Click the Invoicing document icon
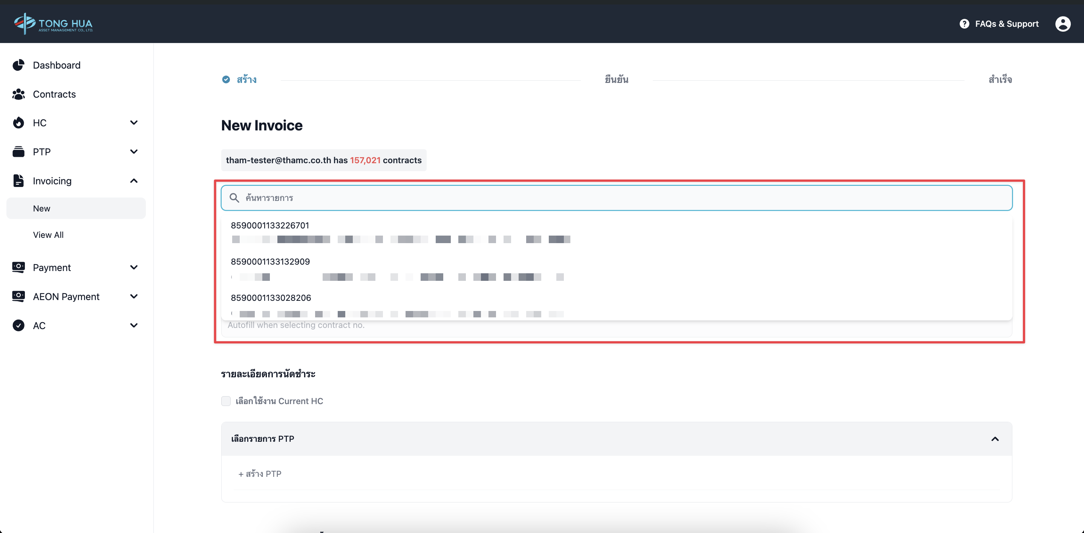 coord(18,181)
